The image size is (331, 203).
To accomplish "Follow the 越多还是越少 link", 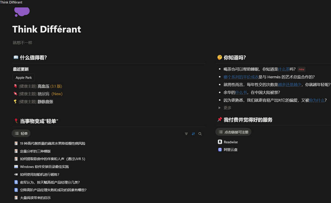I will point(290,85).
